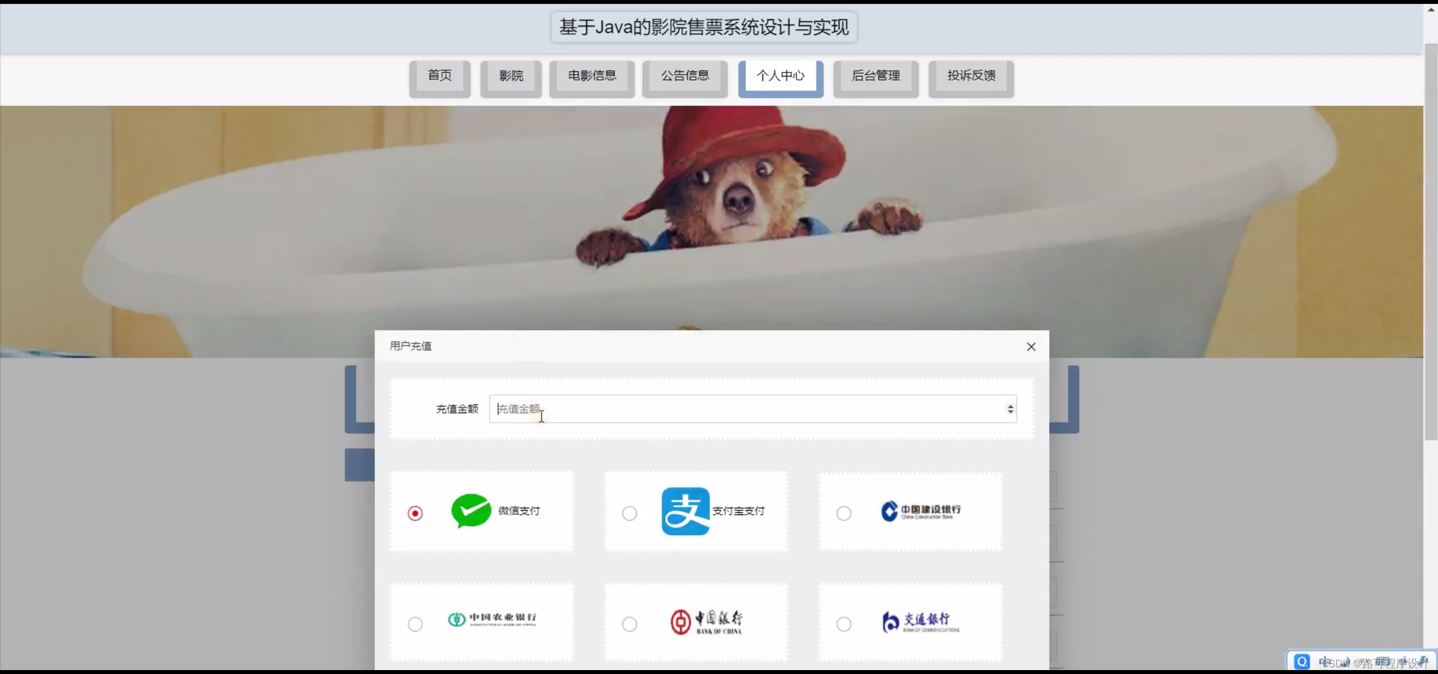The image size is (1438, 674).
Task: Click the Alipay blue logo
Action: [685, 511]
